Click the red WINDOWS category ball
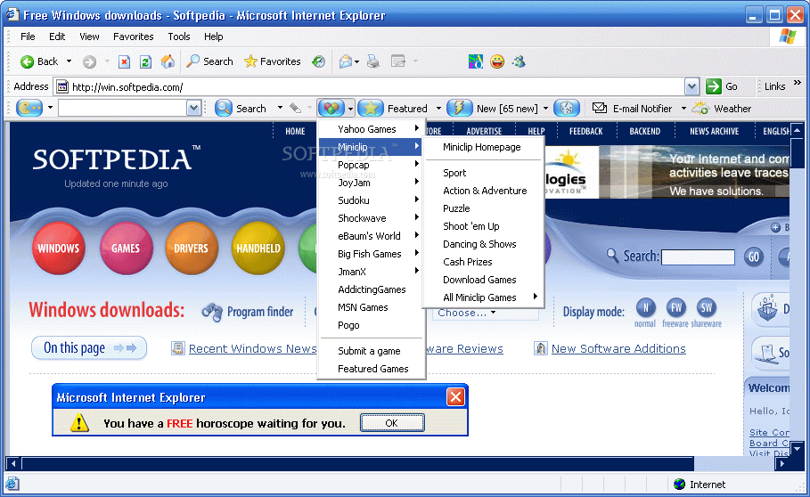The image size is (810, 497). 59,248
